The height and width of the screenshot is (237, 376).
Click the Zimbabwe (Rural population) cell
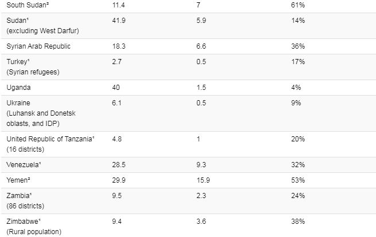tap(36, 226)
